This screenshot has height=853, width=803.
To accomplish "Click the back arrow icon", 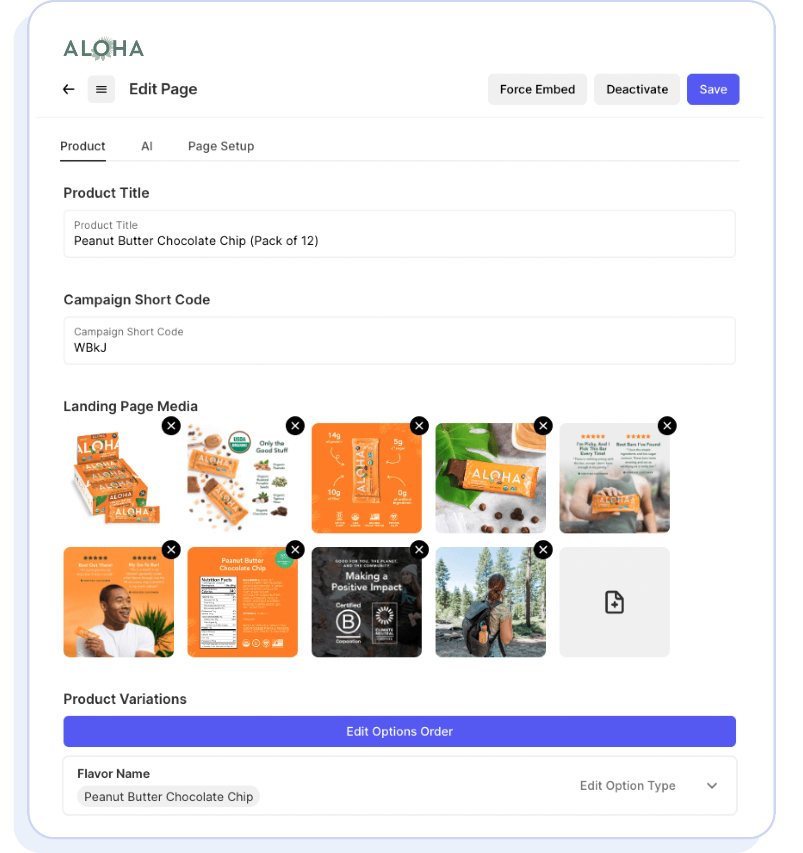I will 69,89.
